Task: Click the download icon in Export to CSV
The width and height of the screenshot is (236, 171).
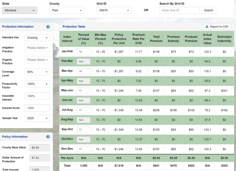Action: [207, 27]
